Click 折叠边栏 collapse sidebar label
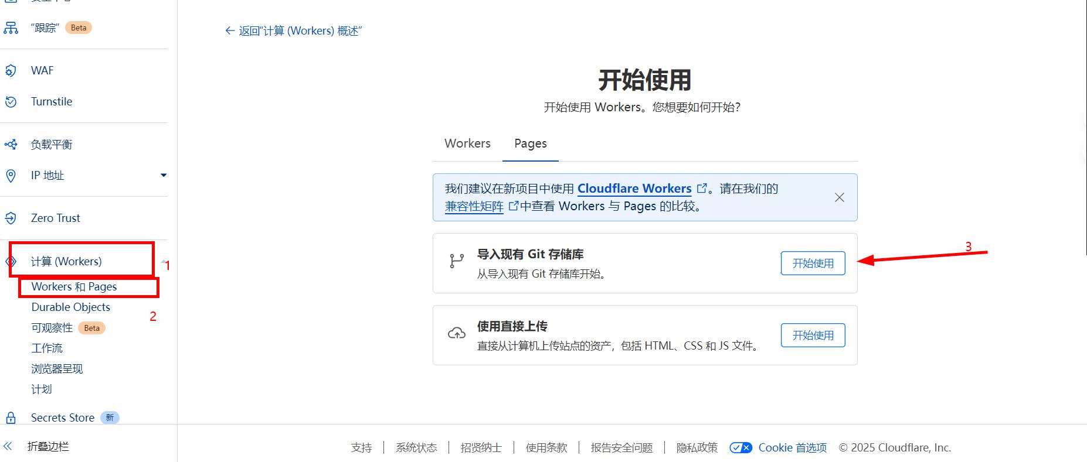1087x462 pixels. 48,446
